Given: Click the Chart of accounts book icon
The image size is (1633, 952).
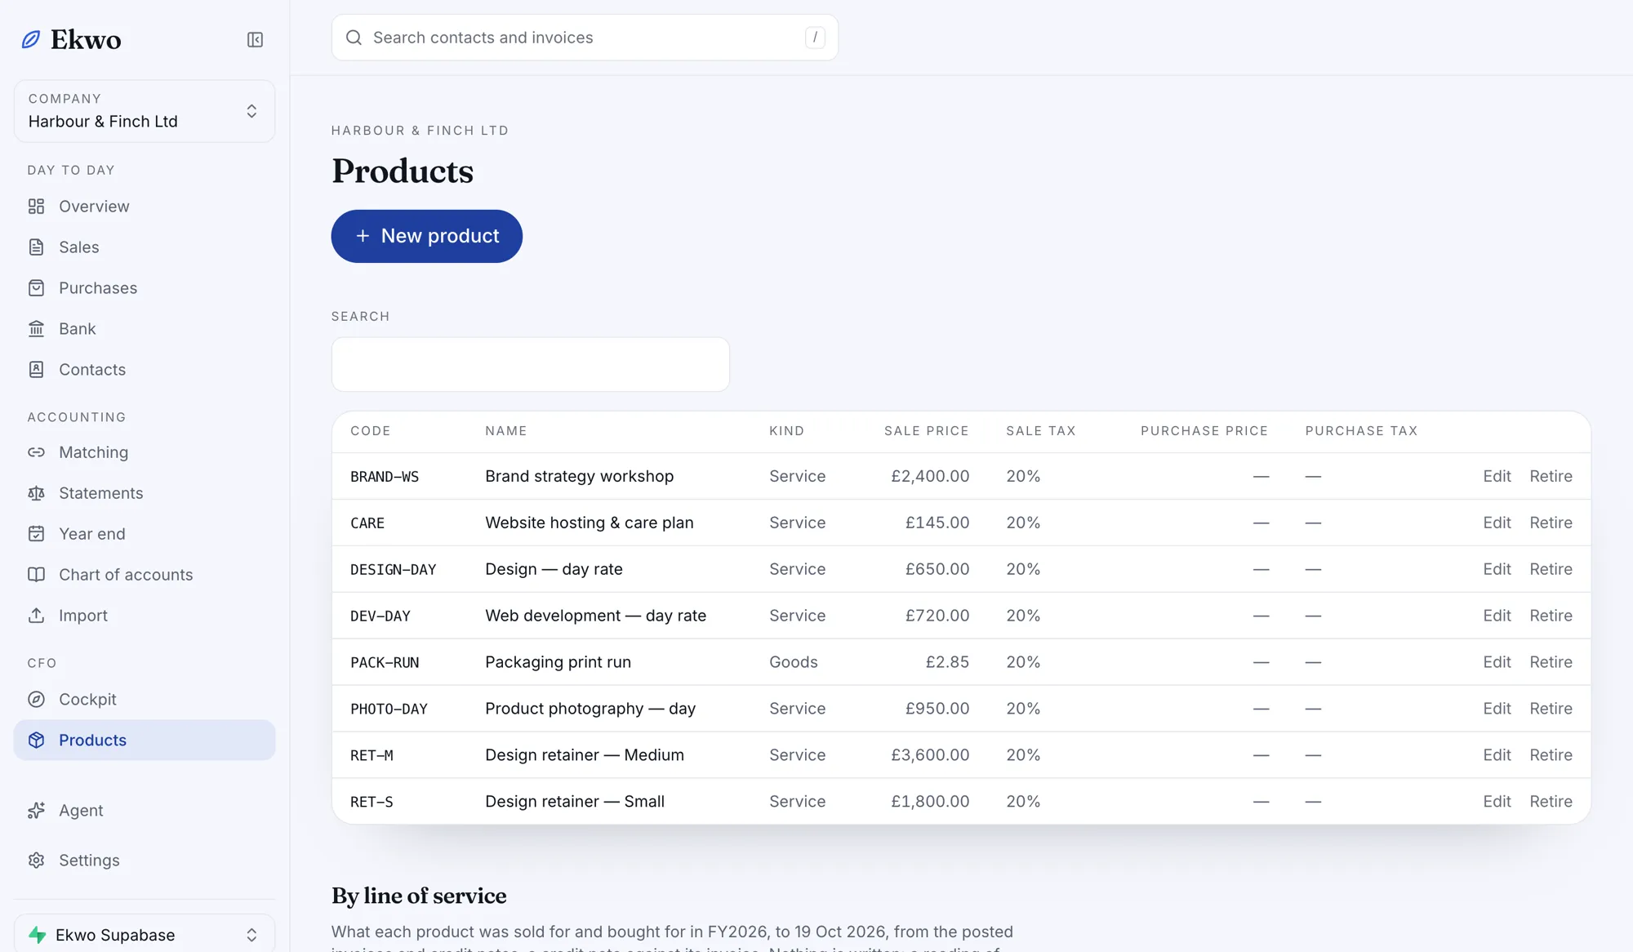Looking at the screenshot, I should pos(36,575).
